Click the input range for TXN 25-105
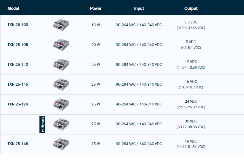 pyautogui.click(x=139, y=45)
